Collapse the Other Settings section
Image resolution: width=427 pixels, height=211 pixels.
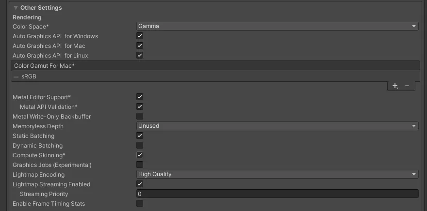(x=16, y=8)
